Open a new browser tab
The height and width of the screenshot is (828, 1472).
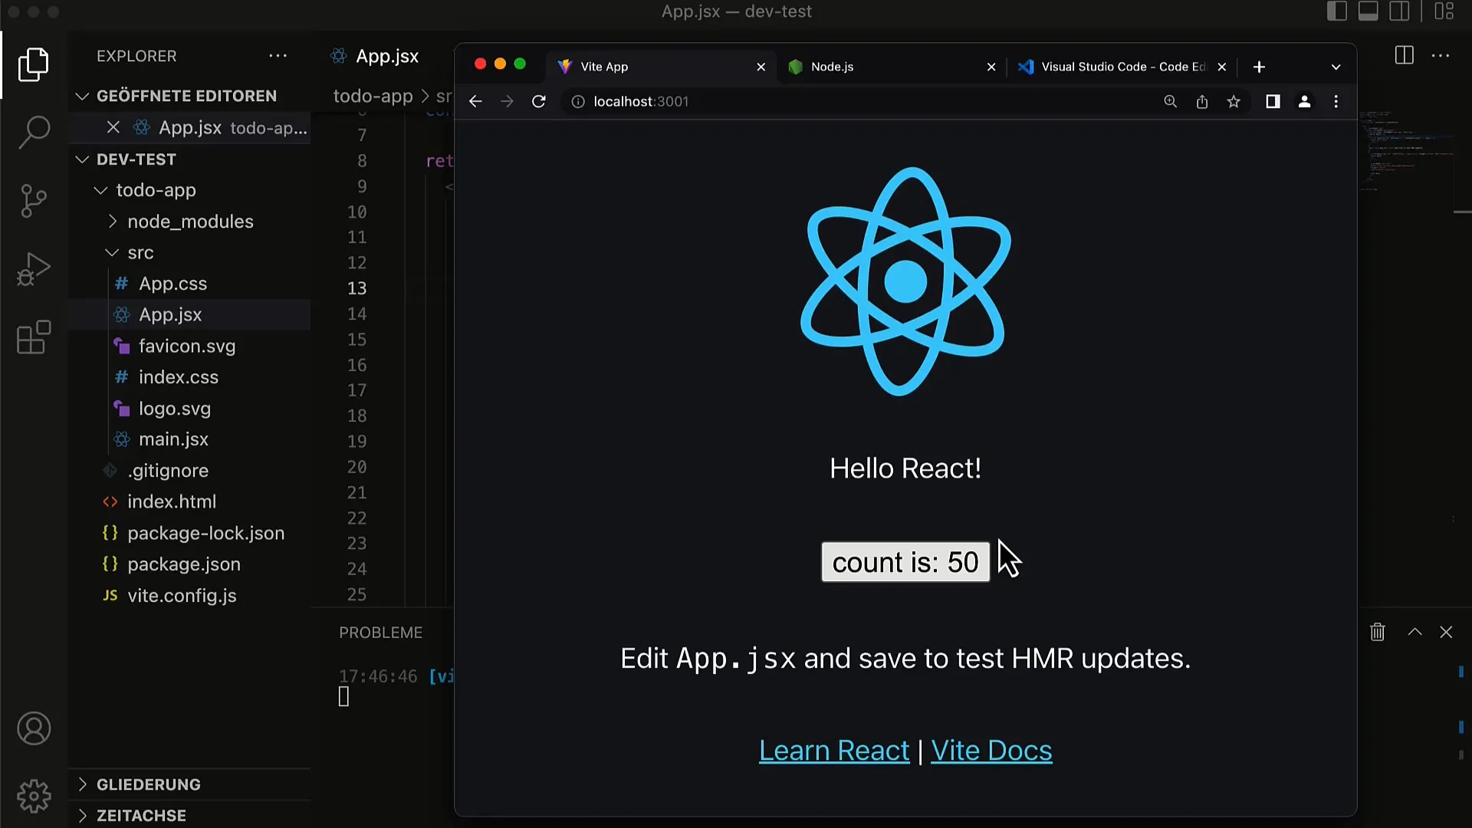click(x=1259, y=67)
